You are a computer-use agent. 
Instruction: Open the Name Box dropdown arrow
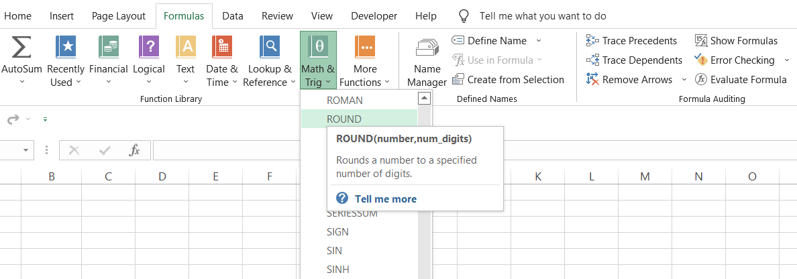point(27,150)
